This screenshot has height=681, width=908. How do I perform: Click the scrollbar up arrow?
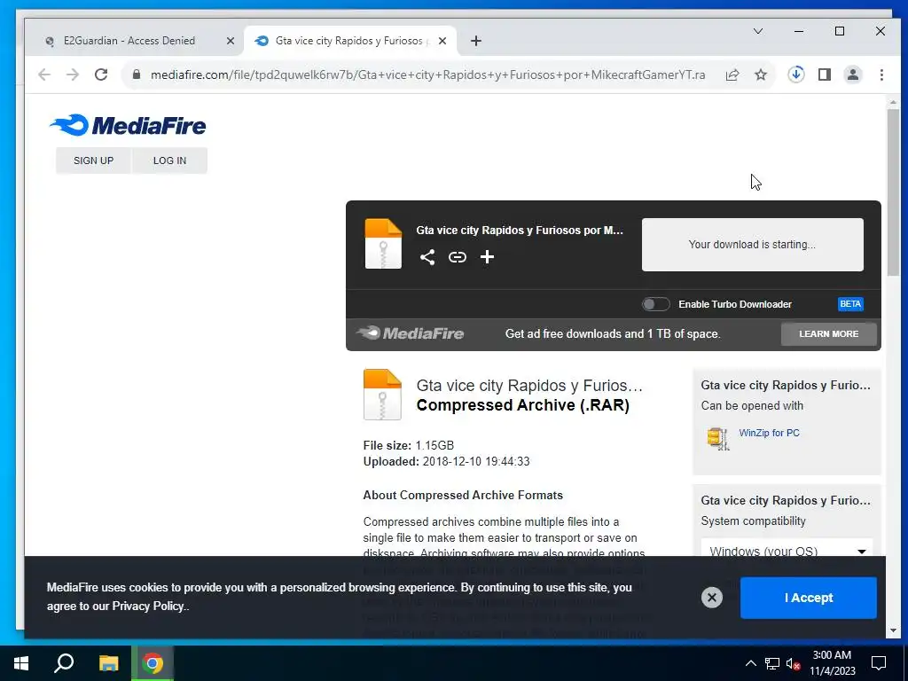[x=892, y=102]
